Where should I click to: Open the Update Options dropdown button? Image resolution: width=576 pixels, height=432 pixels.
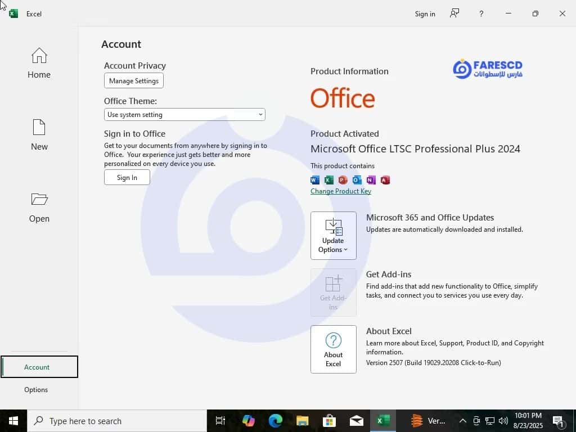[x=333, y=236]
